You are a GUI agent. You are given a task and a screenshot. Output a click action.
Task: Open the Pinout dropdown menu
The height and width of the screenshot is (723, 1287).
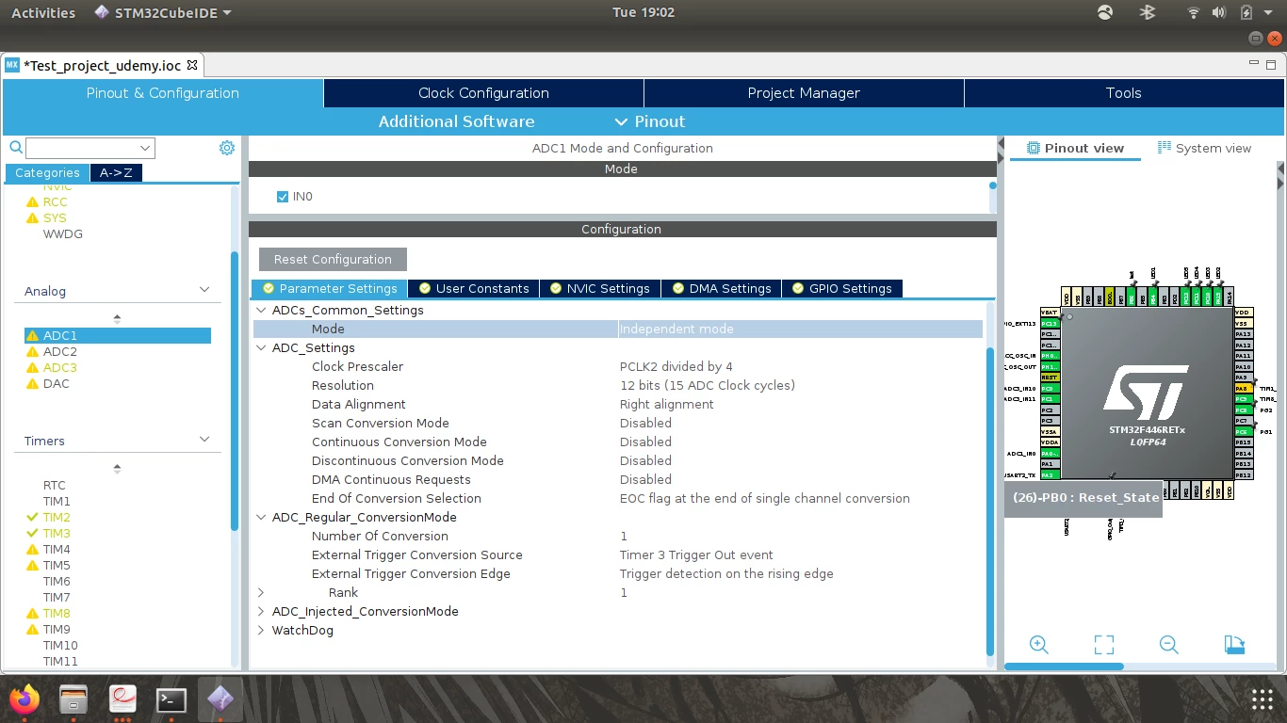coord(650,121)
